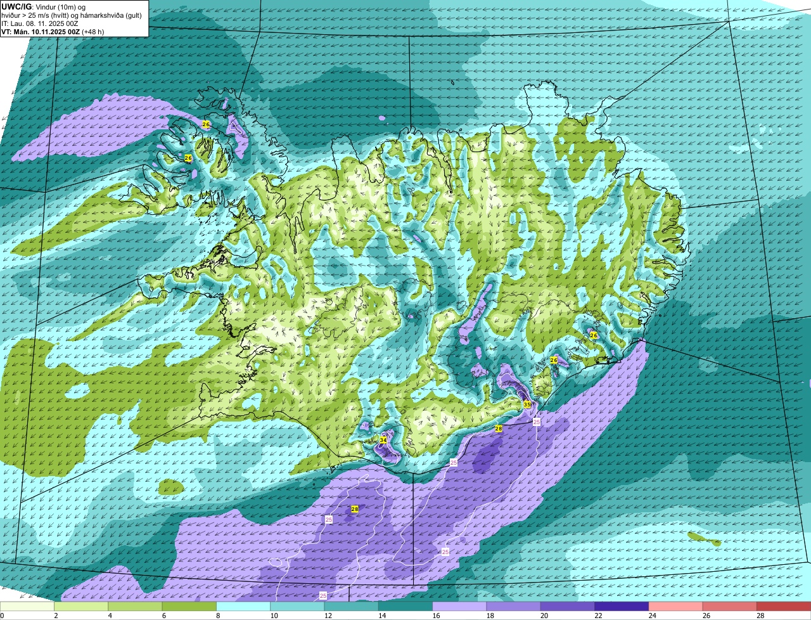This screenshot has width=811, height=620.
Task: Click the "28" tick label on color scale
Action: [x=761, y=616]
